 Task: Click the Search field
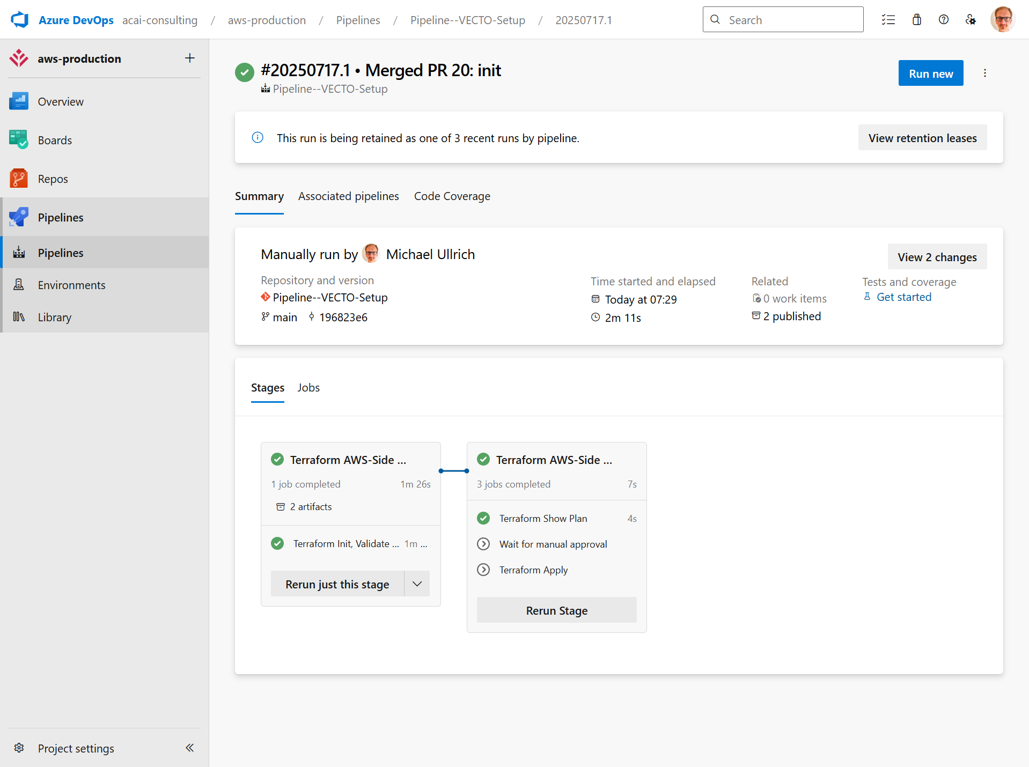coord(783,20)
